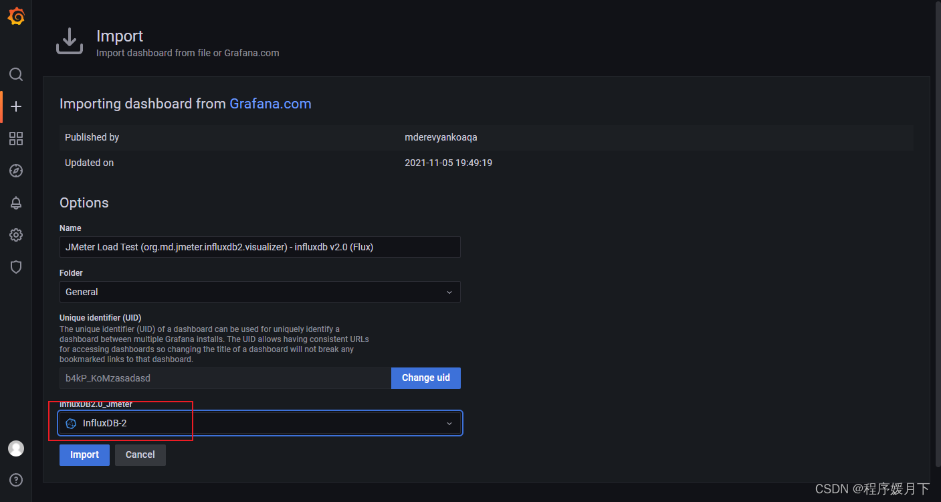Click the Updated on label

pos(89,163)
